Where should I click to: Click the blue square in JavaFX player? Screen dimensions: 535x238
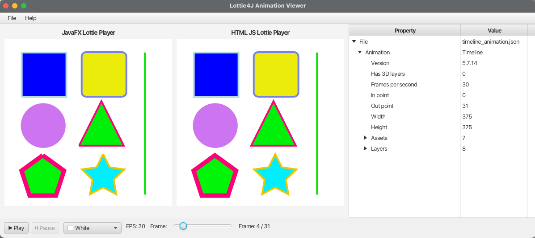coord(44,74)
